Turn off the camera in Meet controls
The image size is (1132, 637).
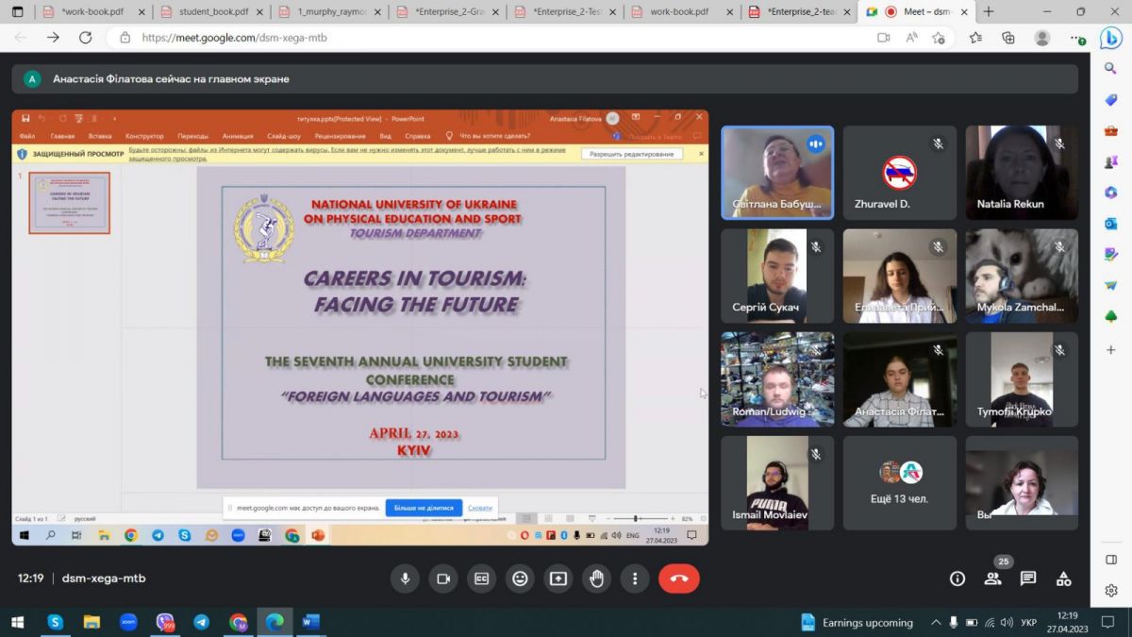(x=443, y=578)
